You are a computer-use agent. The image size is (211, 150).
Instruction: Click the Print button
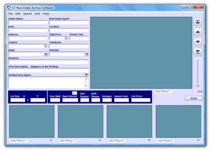click(x=194, y=98)
